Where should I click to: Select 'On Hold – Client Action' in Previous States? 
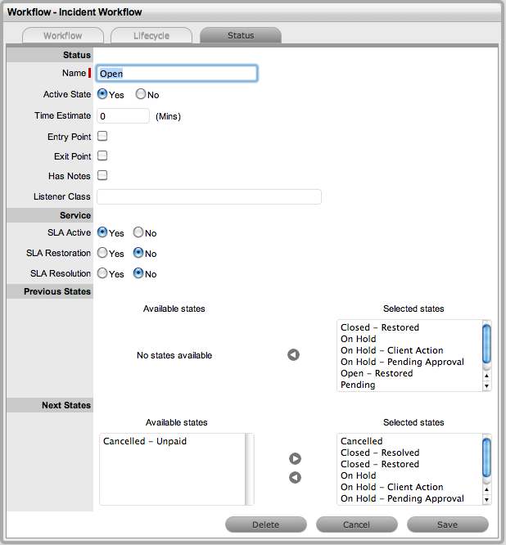point(392,350)
